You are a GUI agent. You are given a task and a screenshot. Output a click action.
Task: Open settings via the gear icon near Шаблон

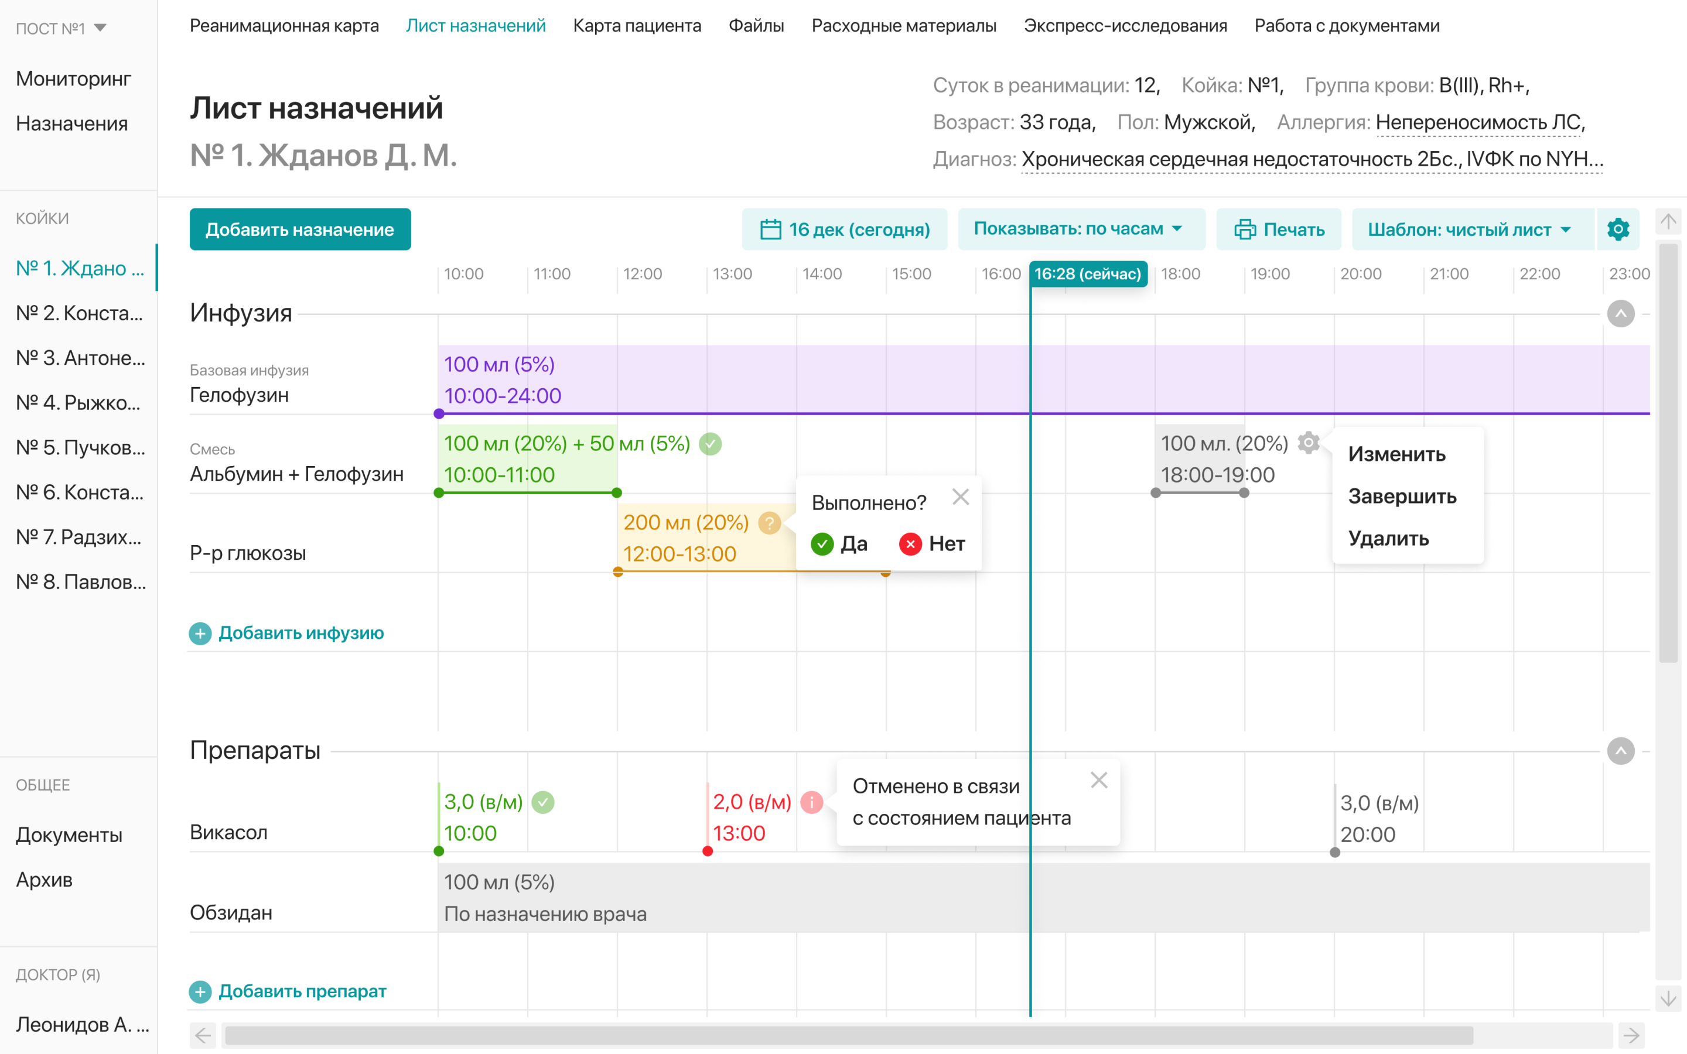[1618, 230]
